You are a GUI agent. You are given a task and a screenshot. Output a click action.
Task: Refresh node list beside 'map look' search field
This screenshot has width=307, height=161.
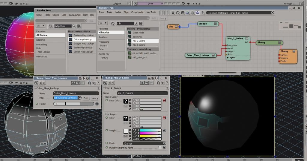50,26
